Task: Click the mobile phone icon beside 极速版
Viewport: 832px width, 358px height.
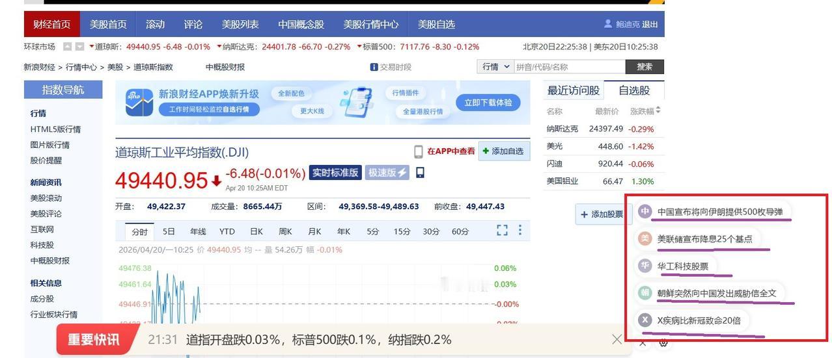Action: pos(420,172)
